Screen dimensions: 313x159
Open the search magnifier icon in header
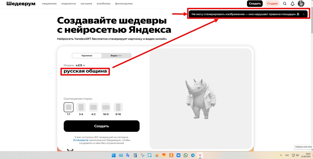click(x=285, y=4)
